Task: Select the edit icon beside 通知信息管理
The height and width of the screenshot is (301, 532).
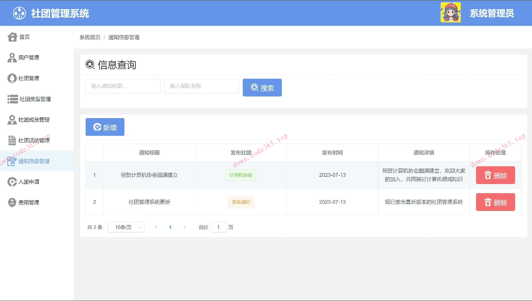Action: tap(12, 161)
